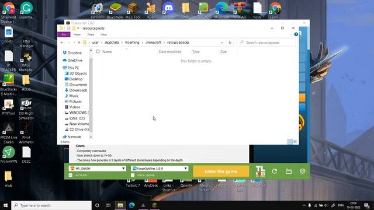374x210 pixels.
Task: Click AppData in the address path
Action: pos(112,43)
